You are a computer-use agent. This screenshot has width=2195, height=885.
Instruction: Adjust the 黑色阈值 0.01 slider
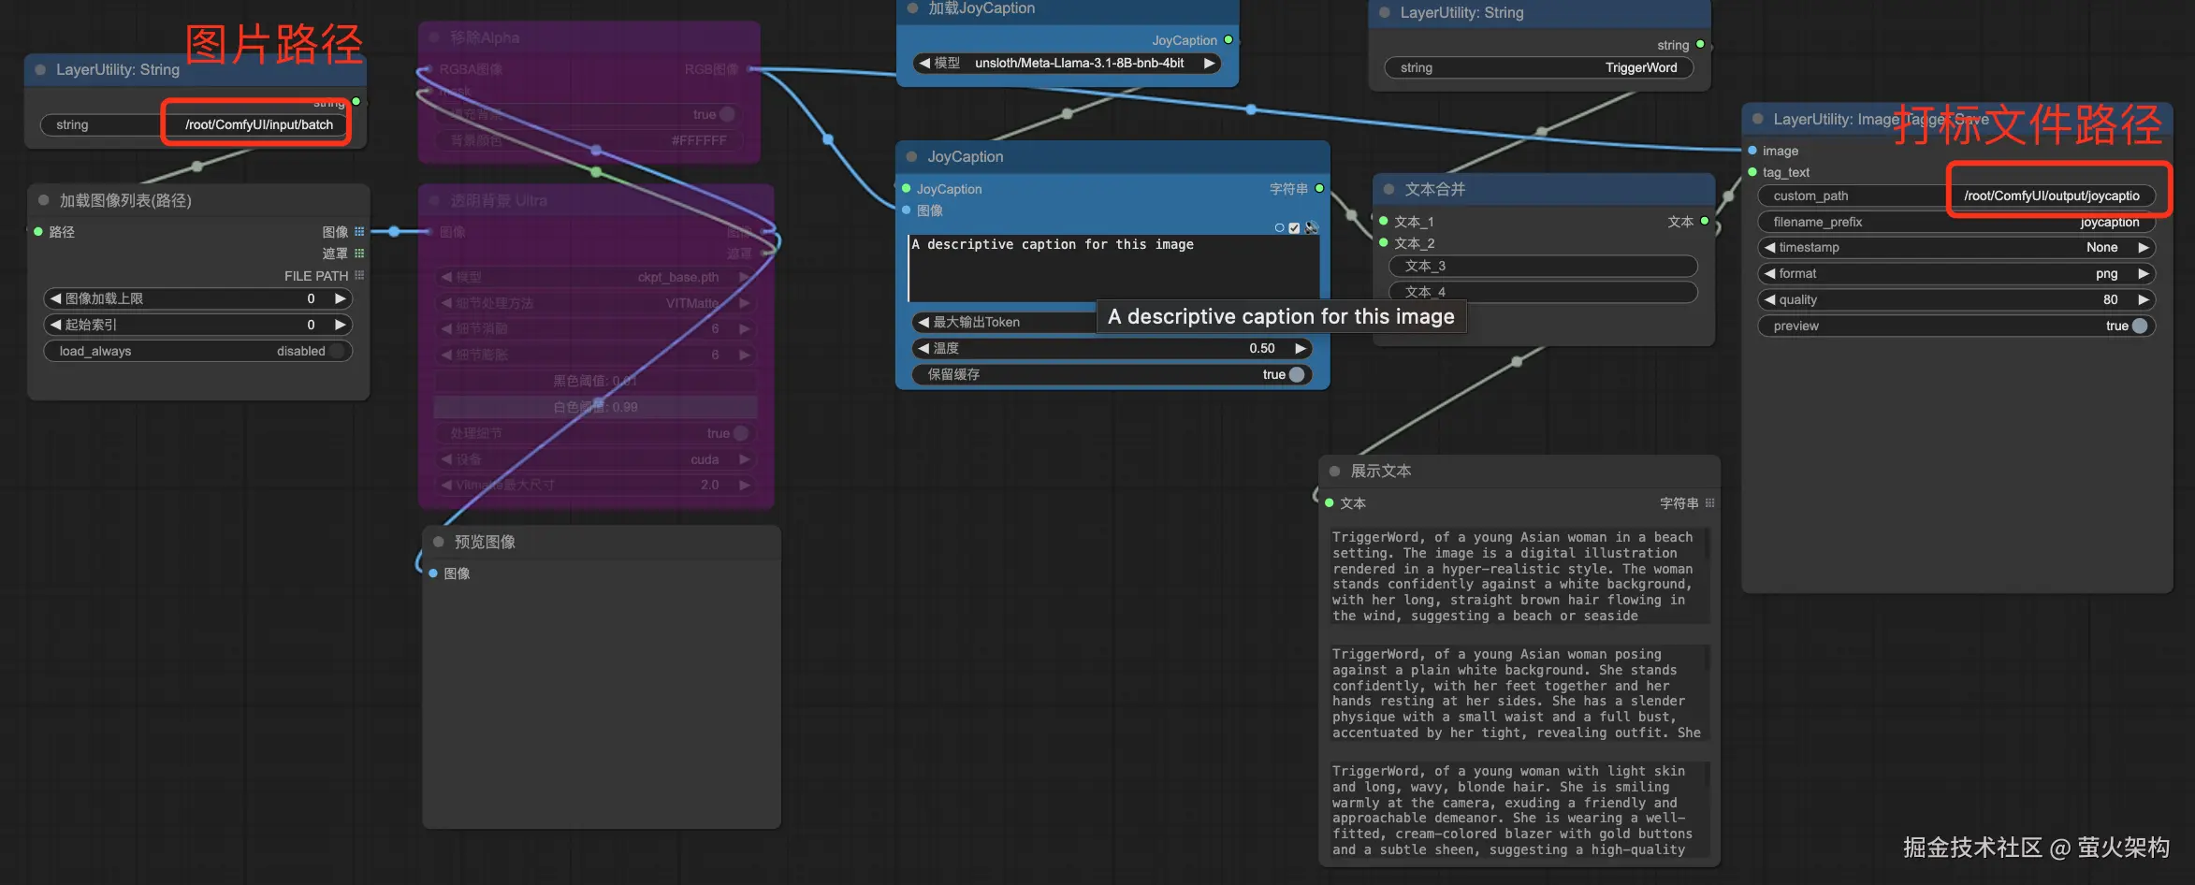point(596,381)
